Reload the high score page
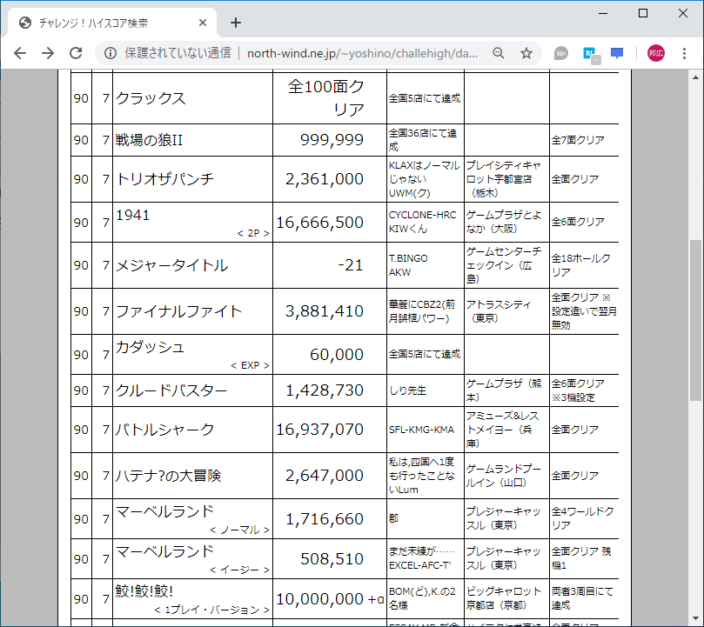The image size is (704, 627). coord(77,52)
